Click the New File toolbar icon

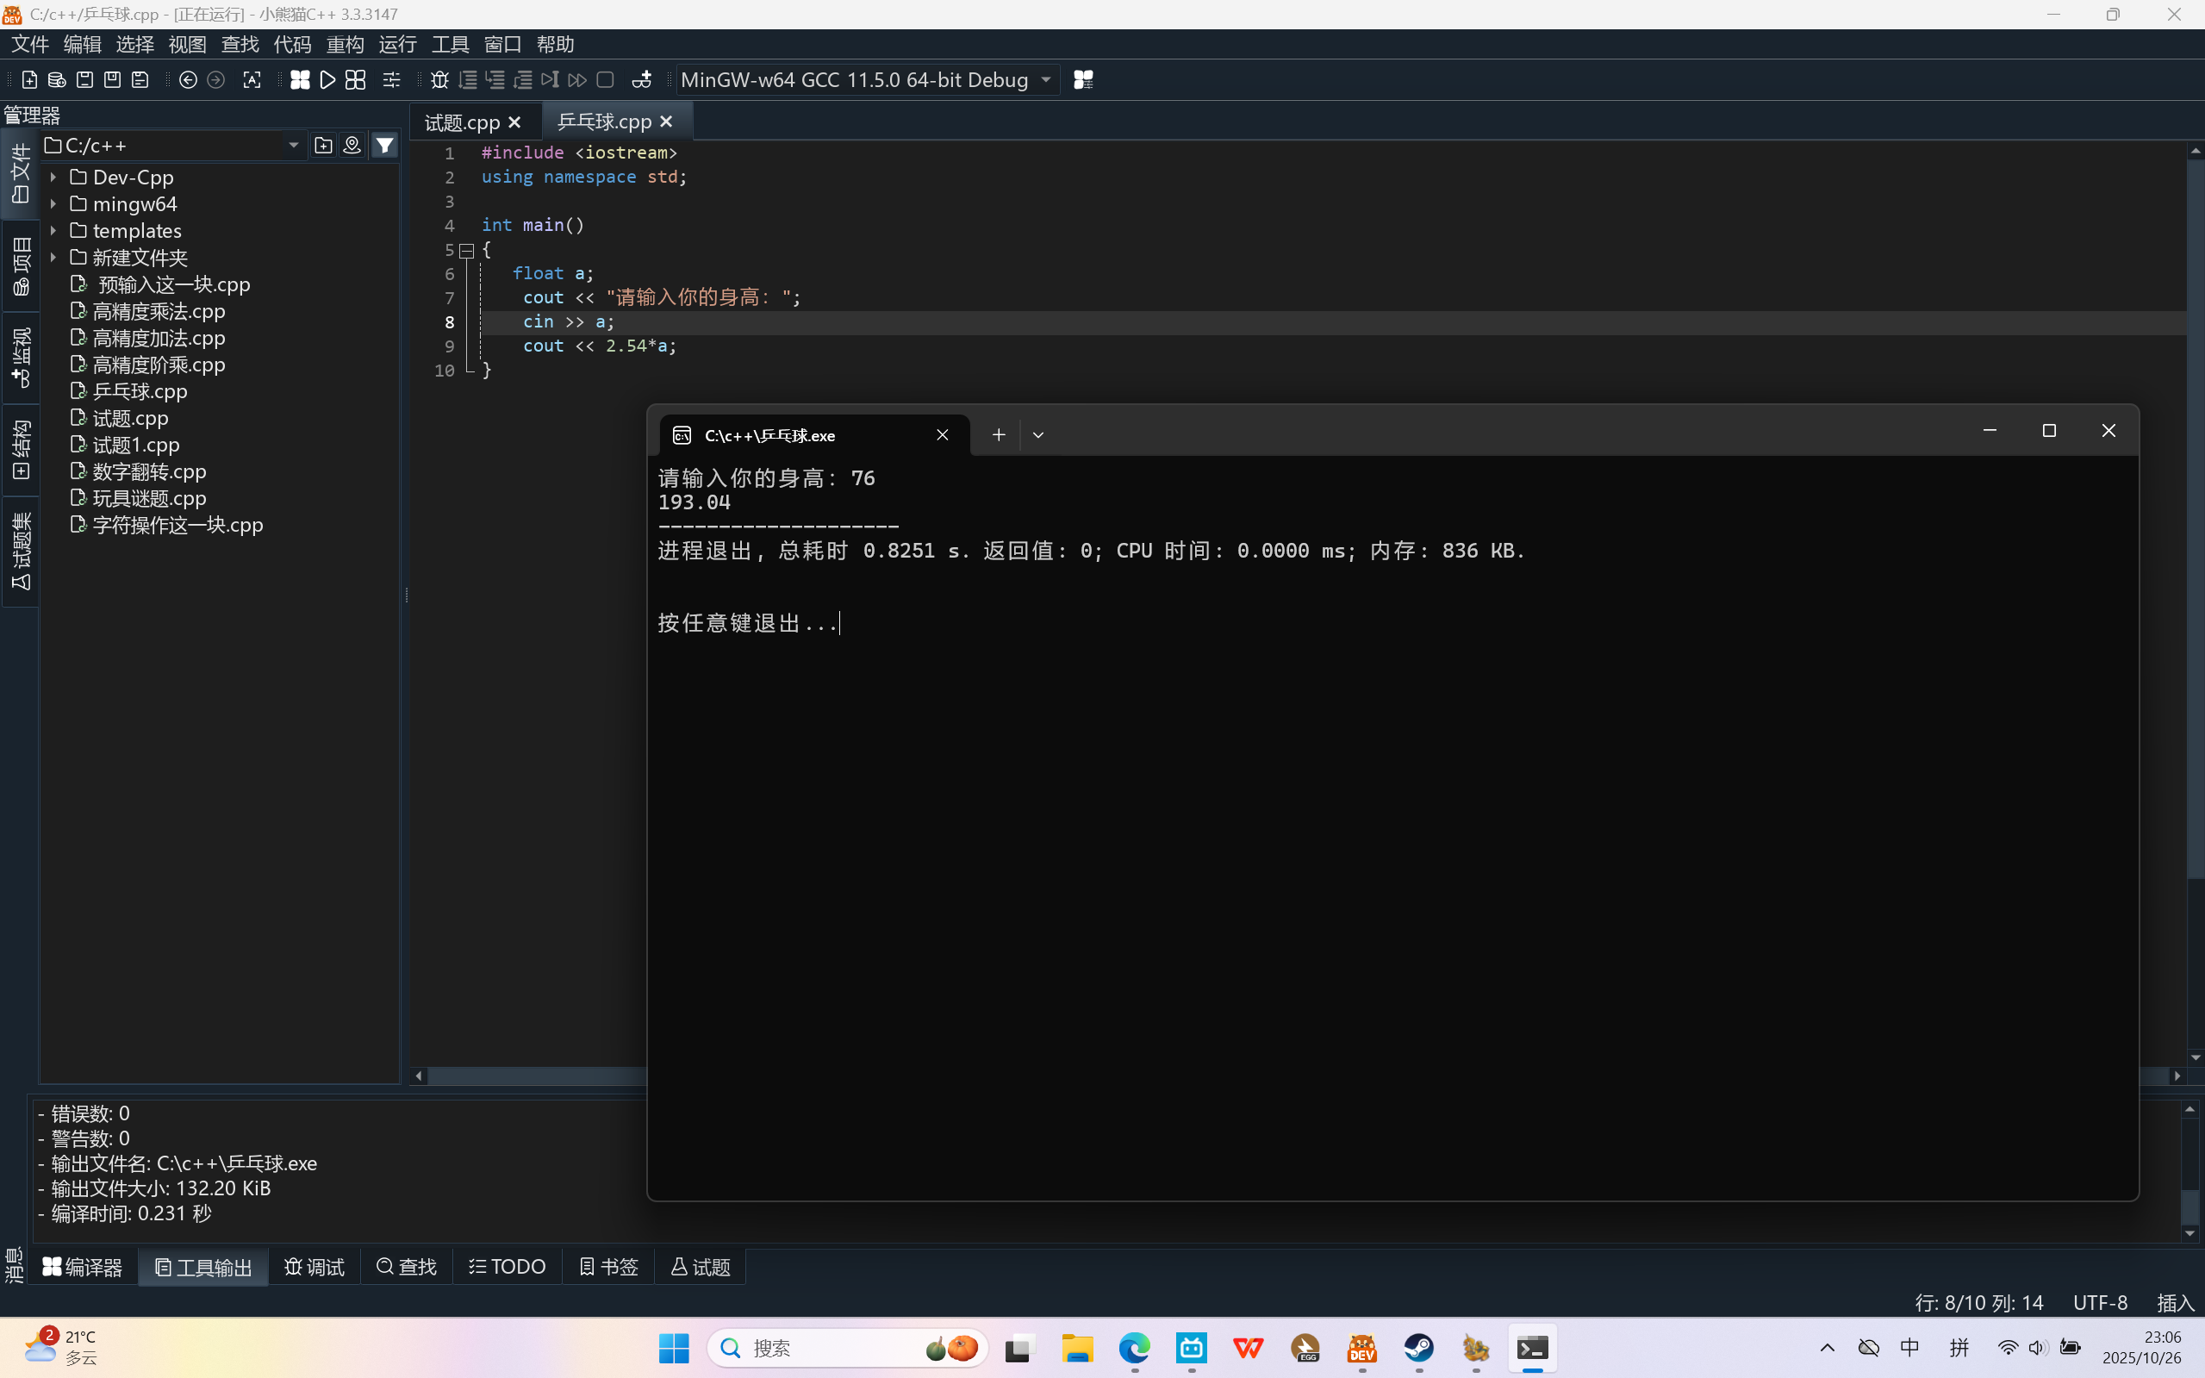pos(29,80)
